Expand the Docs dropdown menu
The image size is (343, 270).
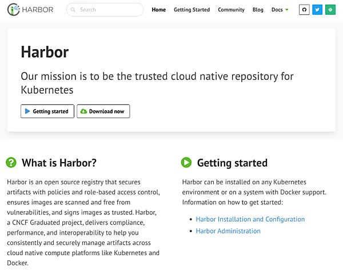coord(280,10)
